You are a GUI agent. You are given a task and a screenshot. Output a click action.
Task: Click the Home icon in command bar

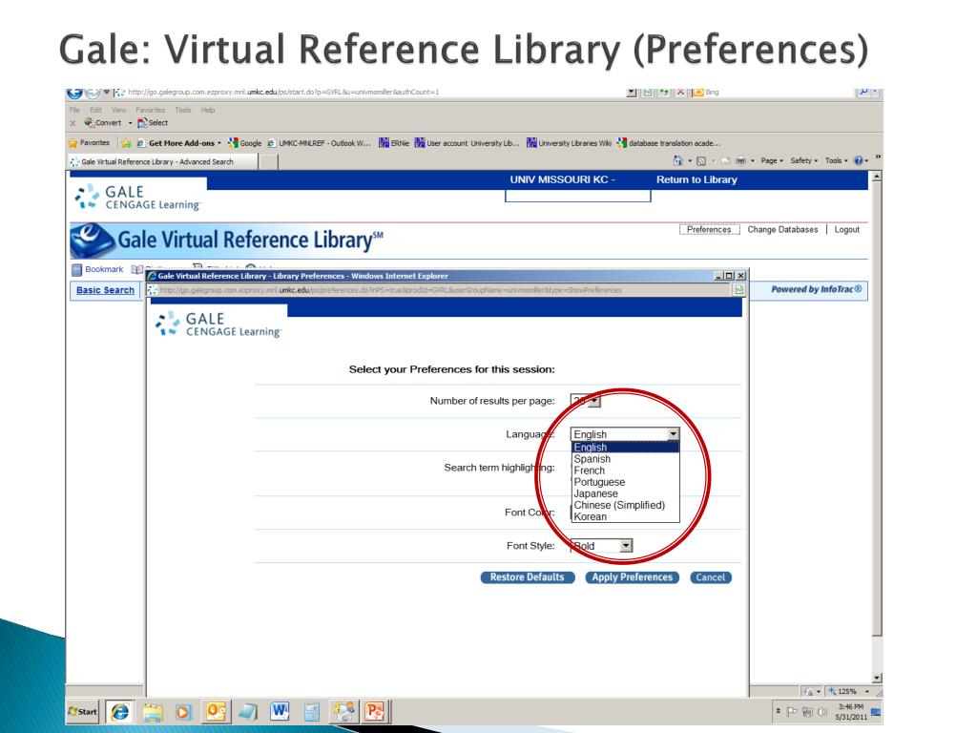pos(678,160)
